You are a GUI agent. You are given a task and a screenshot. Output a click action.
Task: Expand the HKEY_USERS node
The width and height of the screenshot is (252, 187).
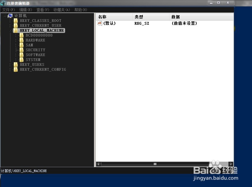10,64
